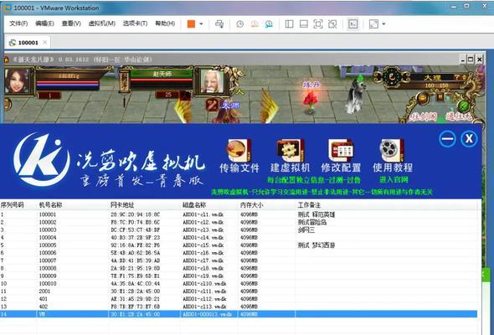Click the 使用教程 film reel icon
This screenshot has width=494, height=335.
(392, 150)
